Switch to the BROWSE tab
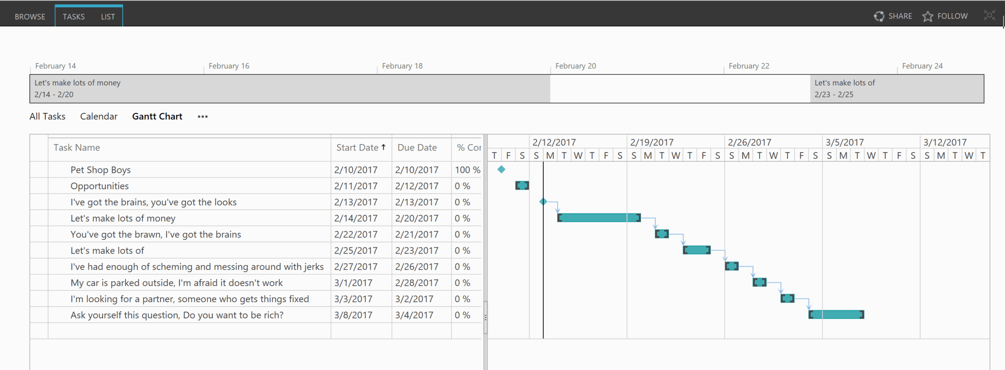1005x370 pixels. [x=30, y=16]
